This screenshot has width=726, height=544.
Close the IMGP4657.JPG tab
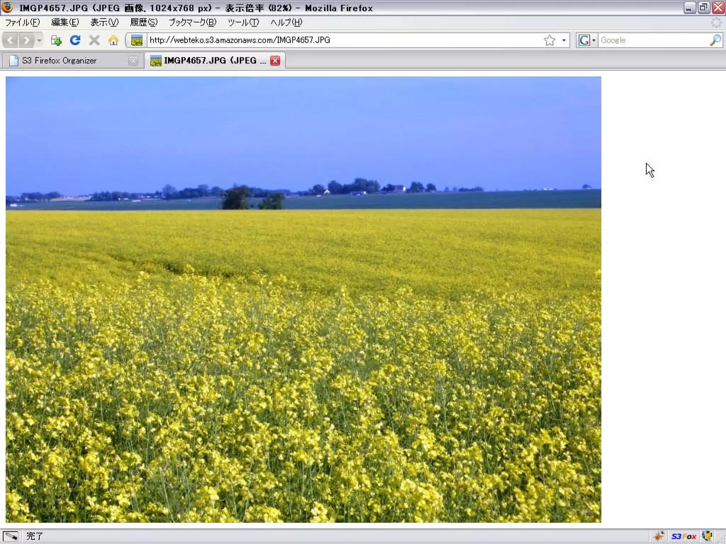(275, 61)
